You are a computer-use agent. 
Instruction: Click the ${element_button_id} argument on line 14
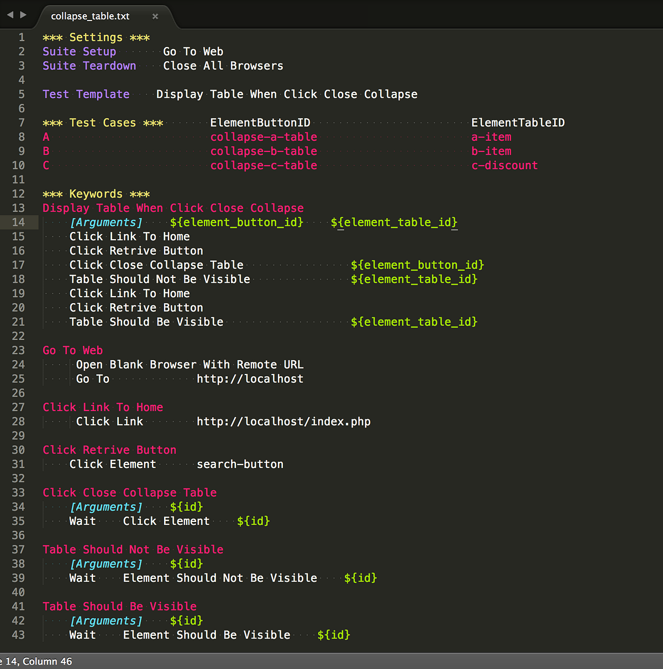point(236,222)
